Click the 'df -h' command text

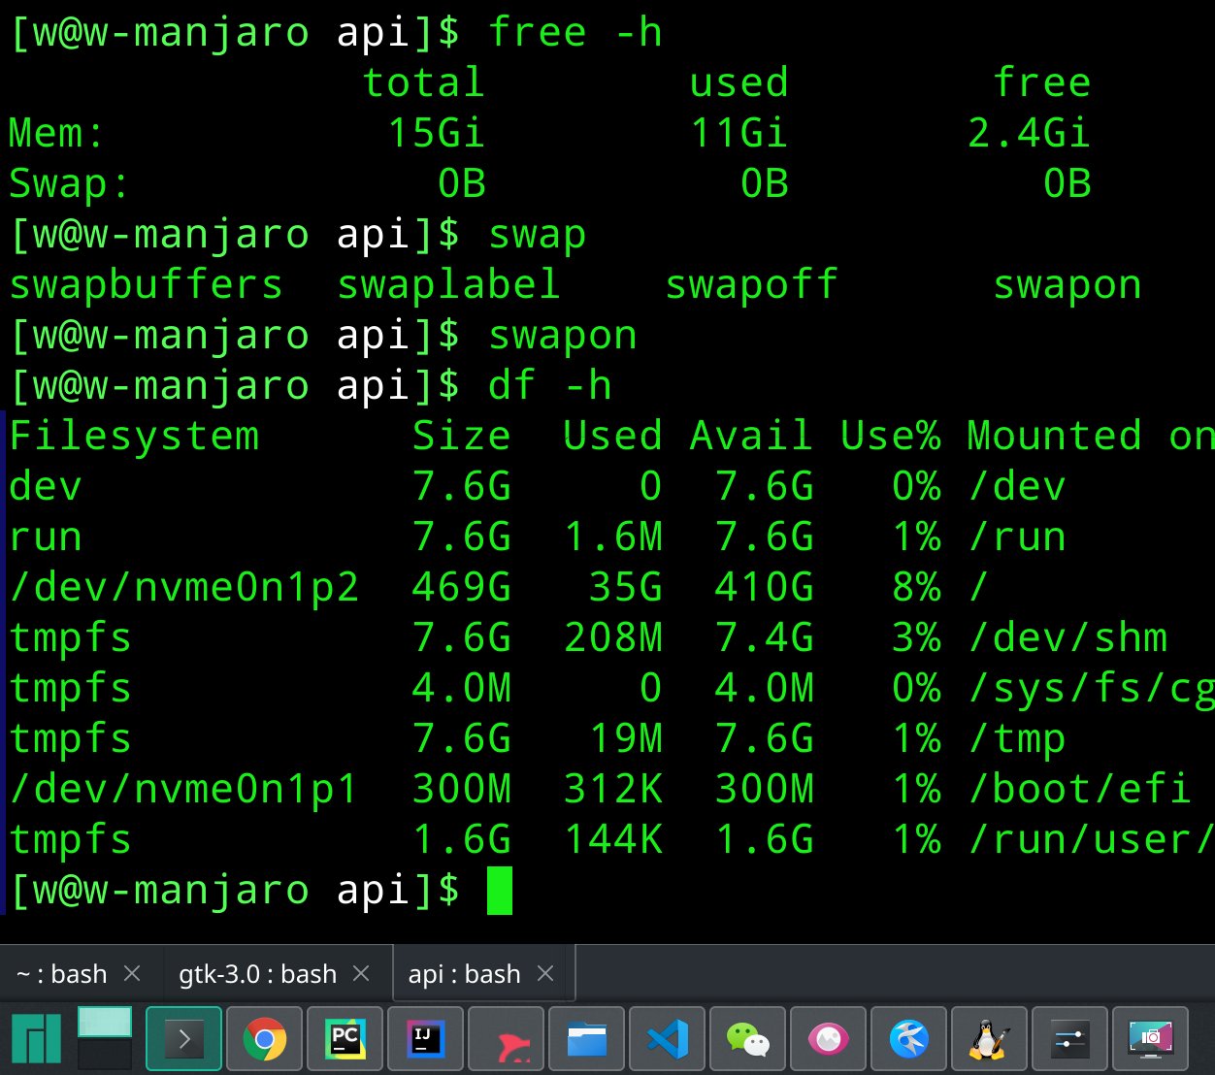tap(550, 386)
